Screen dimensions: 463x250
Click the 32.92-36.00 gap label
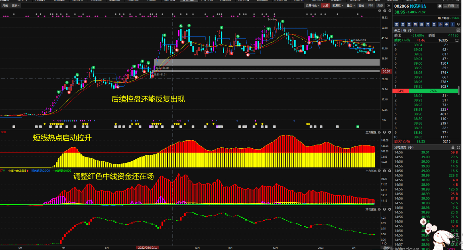162,68
